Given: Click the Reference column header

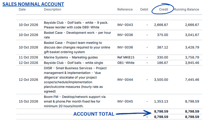Looking at the screenshot, I should click(125, 10).
